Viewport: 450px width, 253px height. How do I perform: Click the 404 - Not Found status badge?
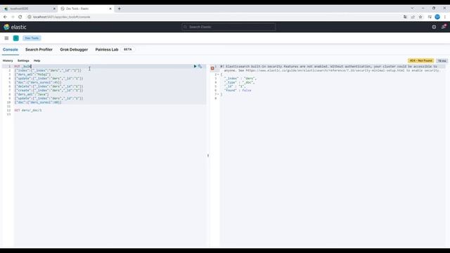pyautogui.click(x=420, y=60)
